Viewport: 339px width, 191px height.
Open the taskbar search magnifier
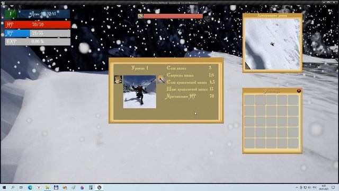[x=13, y=187]
